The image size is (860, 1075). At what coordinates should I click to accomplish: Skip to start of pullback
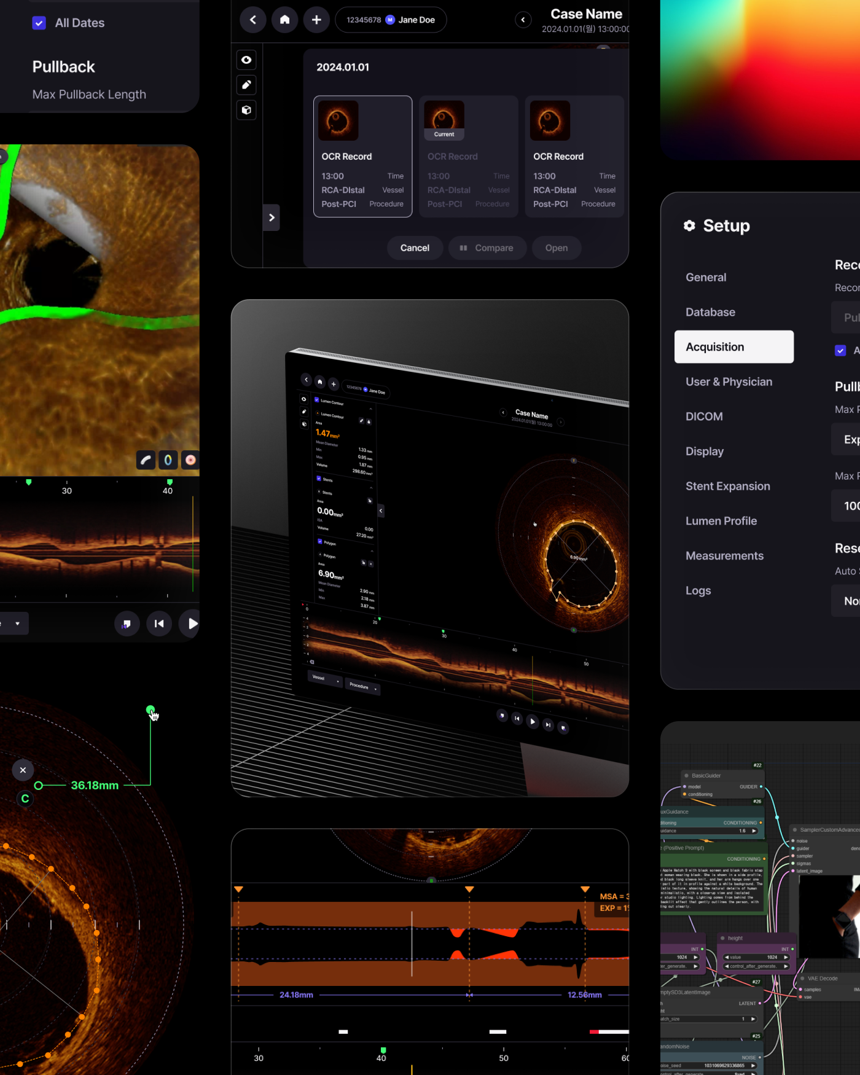[159, 623]
